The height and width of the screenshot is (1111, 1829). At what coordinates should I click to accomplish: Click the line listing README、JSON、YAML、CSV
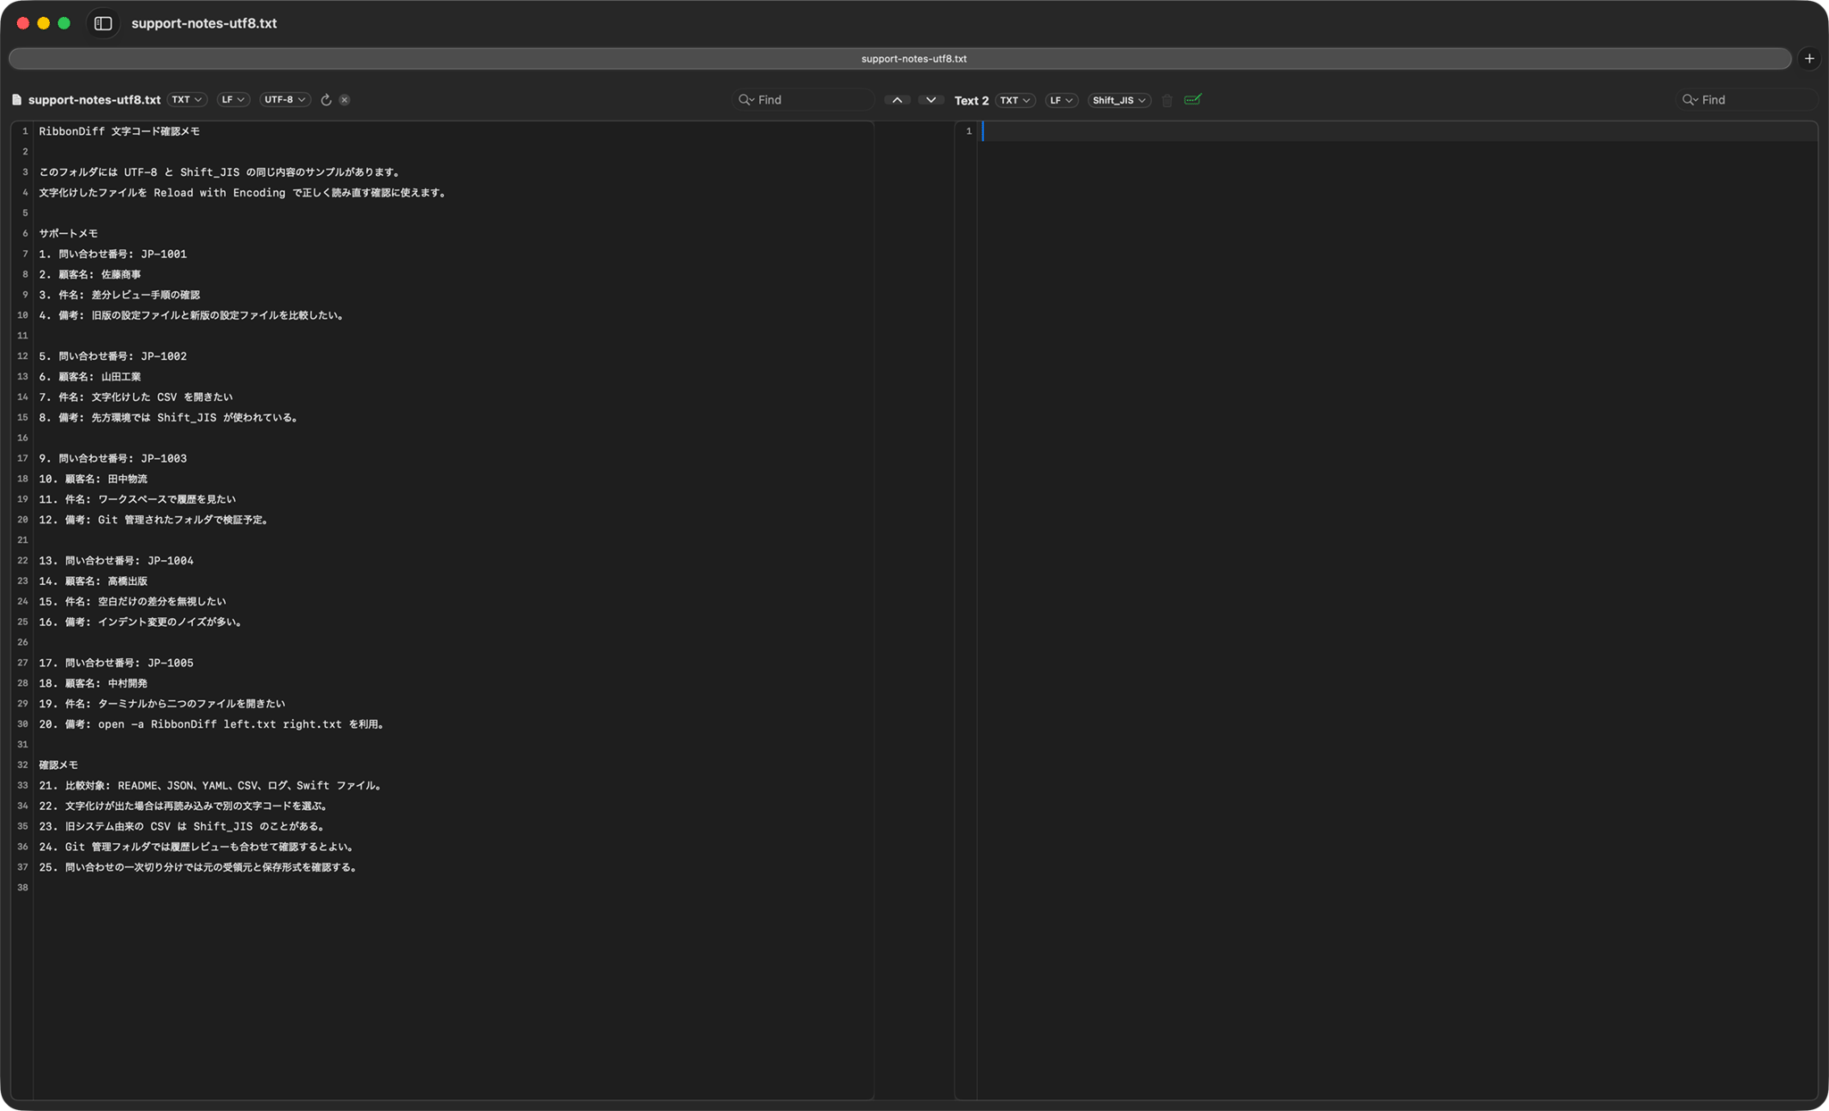coord(212,786)
